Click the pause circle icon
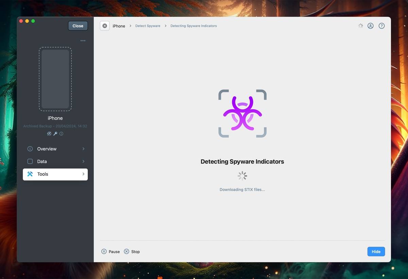Screen dimensions: 408x279 coord(104,252)
